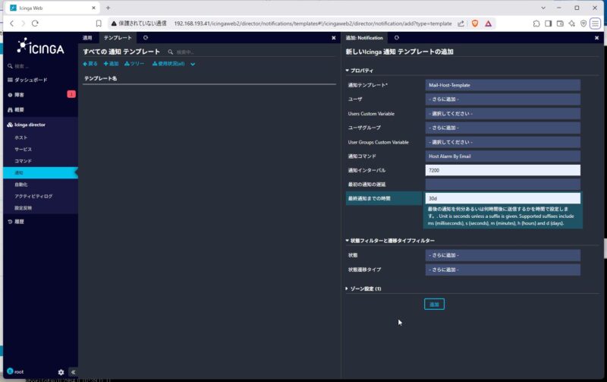Switch to the 適用 tab
This screenshot has width=607, height=382.
(x=87, y=37)
